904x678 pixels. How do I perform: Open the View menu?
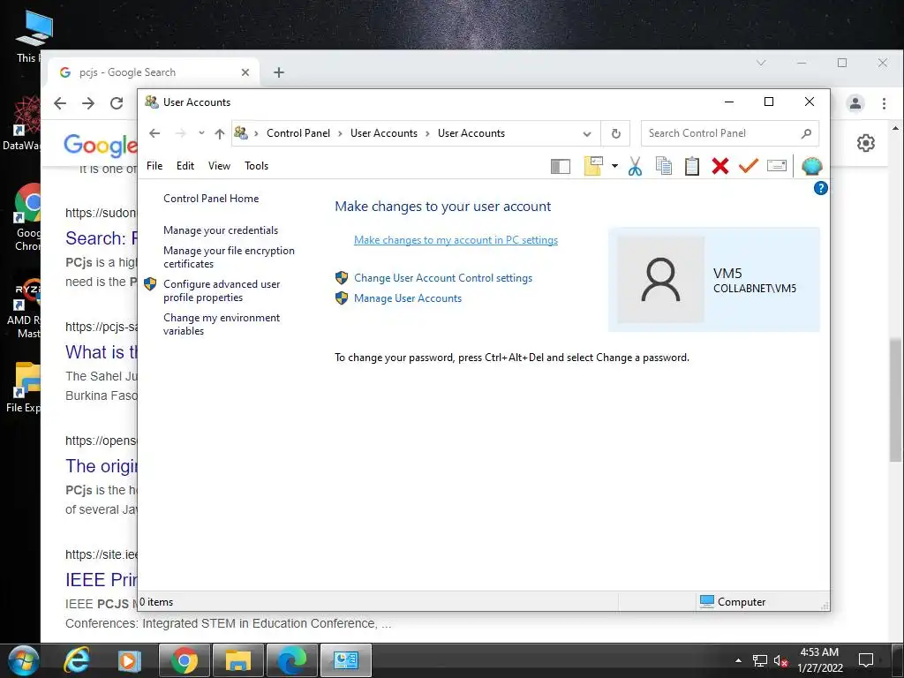[219, 166]
